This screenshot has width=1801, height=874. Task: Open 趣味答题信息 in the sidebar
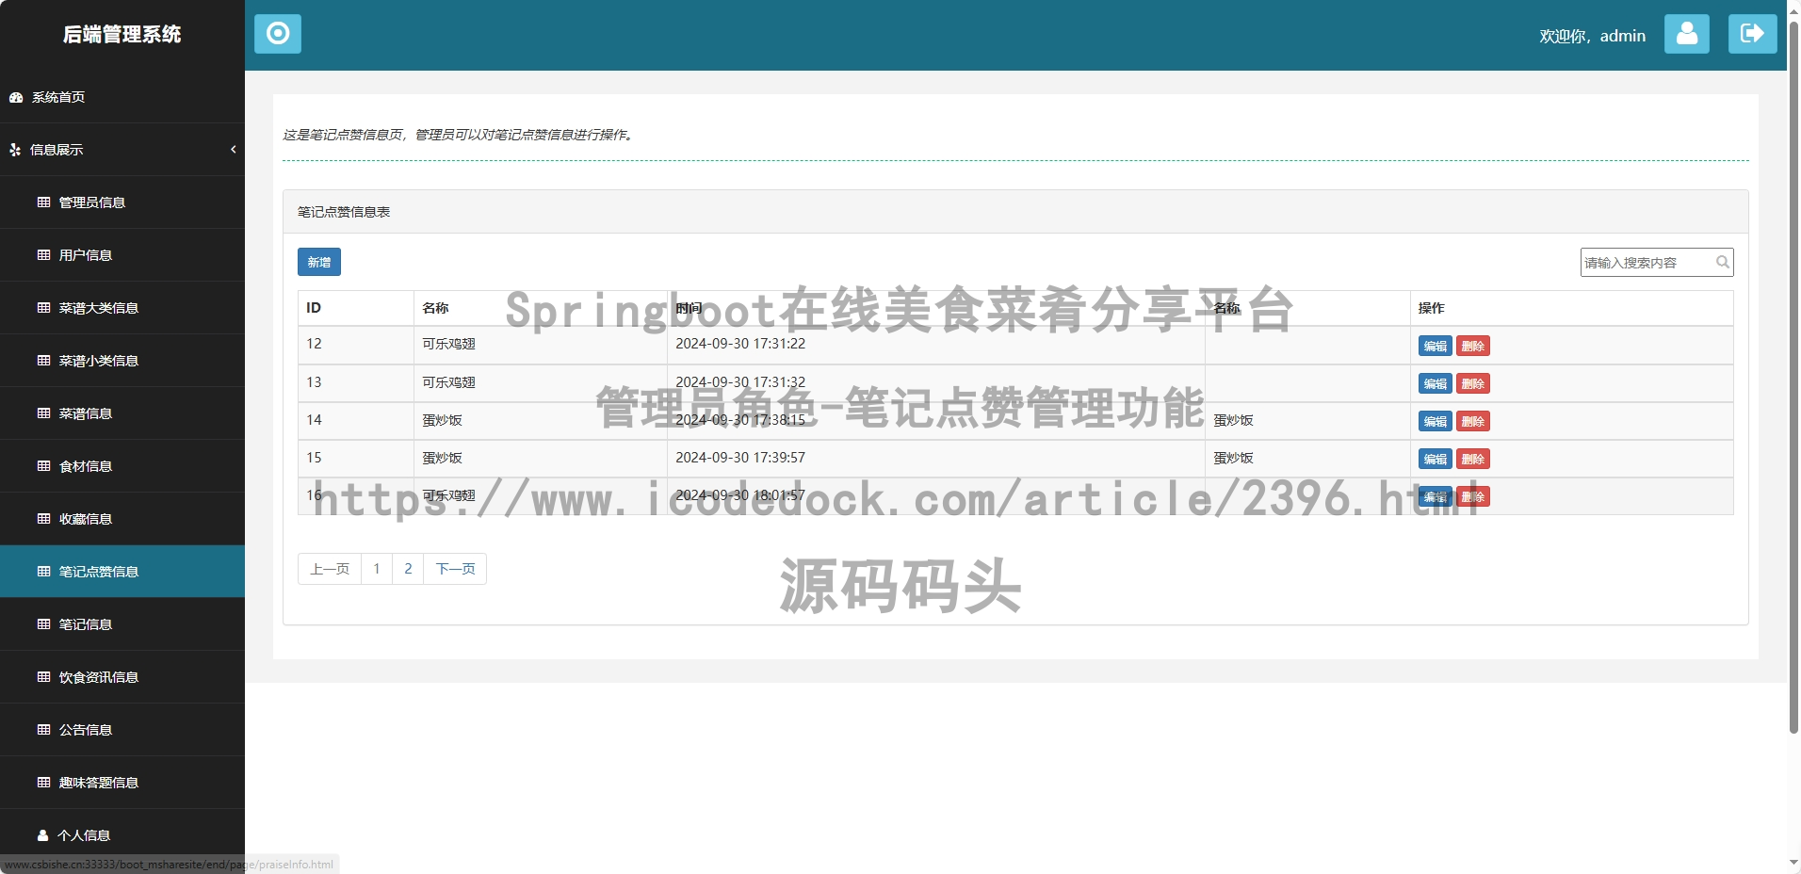tap(98, 783)
